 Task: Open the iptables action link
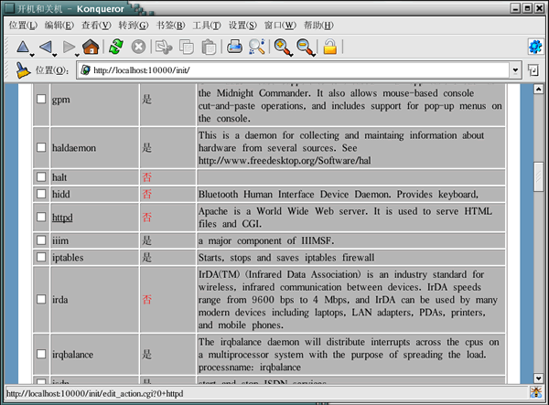pyautogui.click(x=68, y=258)
